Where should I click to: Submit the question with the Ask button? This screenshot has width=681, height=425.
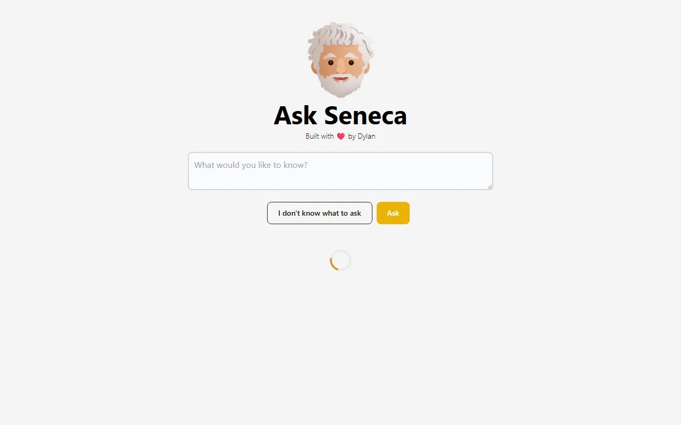(393, 213)
